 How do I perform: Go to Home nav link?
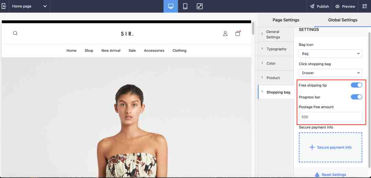click(x=71, y=50)
